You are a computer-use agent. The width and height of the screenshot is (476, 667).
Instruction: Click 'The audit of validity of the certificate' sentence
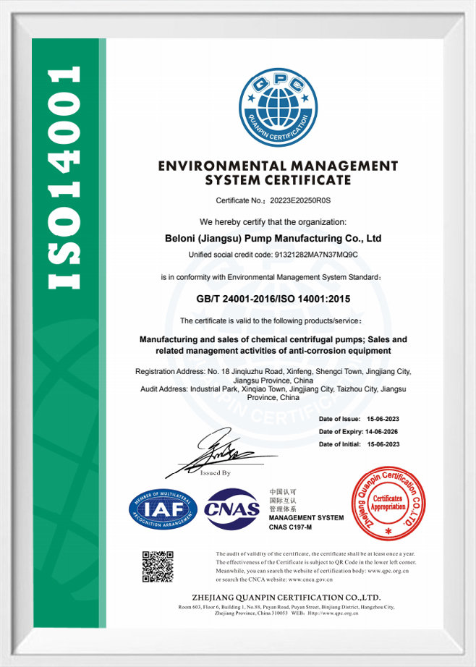click(315, 554)
